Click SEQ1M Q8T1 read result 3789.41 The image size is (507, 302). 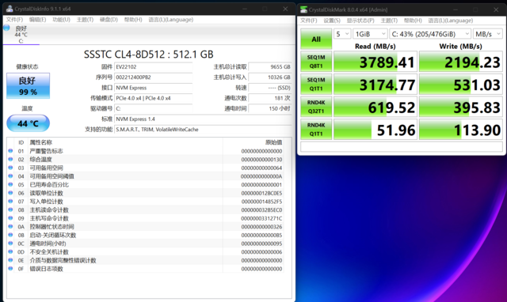coord(375,62)
